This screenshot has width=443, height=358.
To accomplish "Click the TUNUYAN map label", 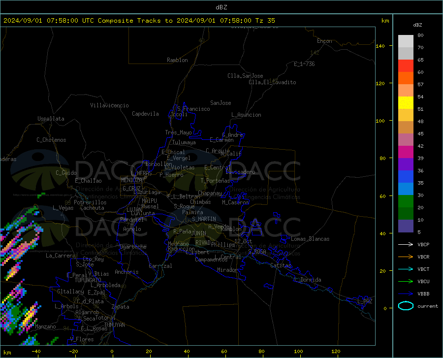I will [114, 325].
